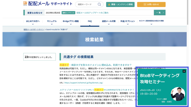This screenshot has width=191, height=107.
Task: Click the お問い合わせ contact button
Action: coord(151,4)
